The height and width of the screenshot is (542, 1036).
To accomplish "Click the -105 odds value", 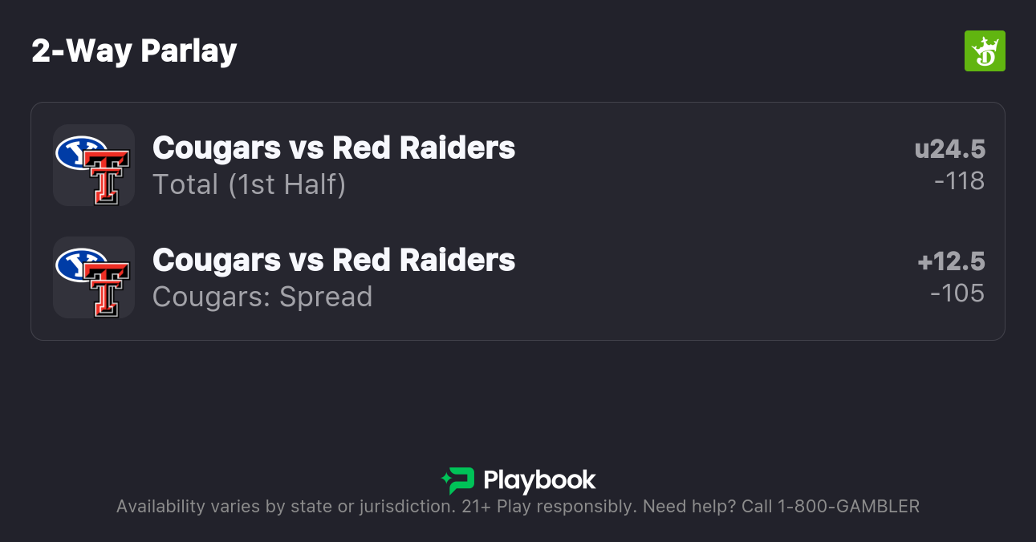I will tap(957, 293).
